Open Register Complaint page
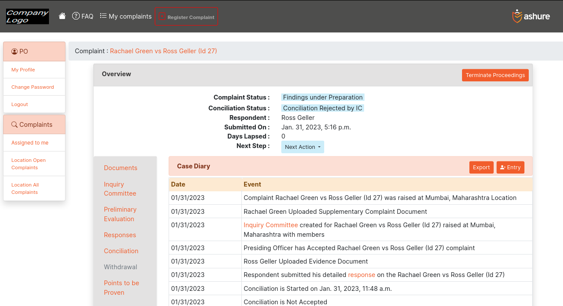 (x=186, y=16)
